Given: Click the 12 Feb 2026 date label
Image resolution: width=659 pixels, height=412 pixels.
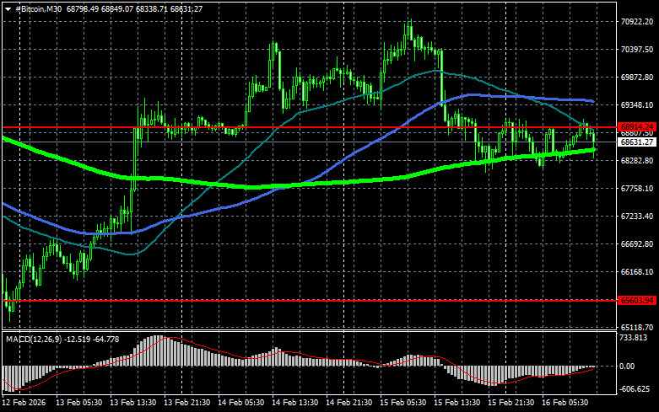Looking at the screenshot, I should click(x=24, y=403).
